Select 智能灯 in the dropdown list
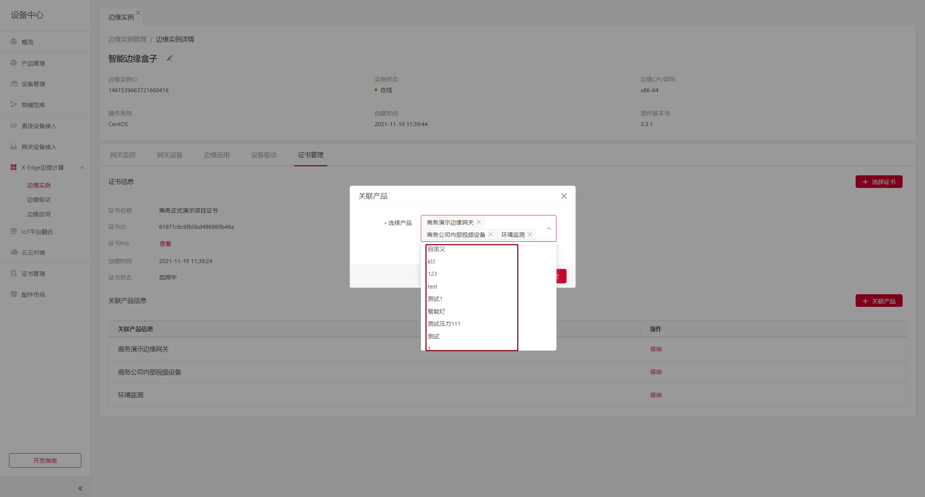This screenshot has height=497, width=925. coord(436,311)
